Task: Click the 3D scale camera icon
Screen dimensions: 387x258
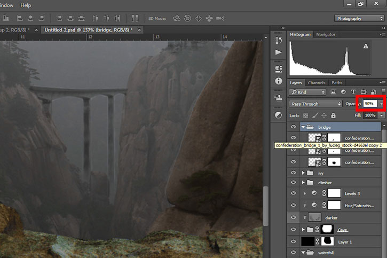Action: [220, 18]
